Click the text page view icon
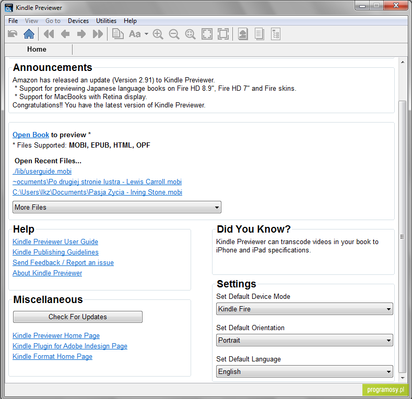The image size is (412, 399). point(260,34)
